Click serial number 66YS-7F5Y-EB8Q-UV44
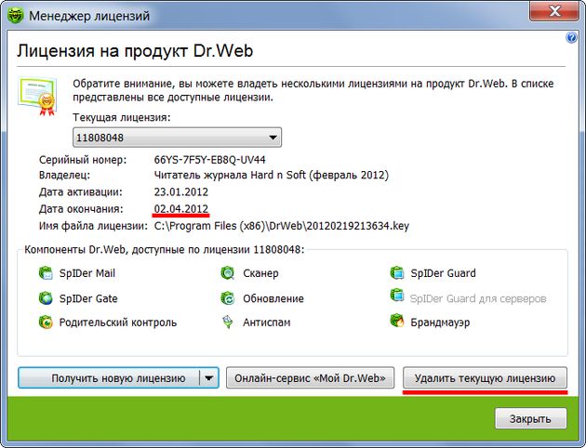This screenshot has height=448, width=586. pos(209,160)
